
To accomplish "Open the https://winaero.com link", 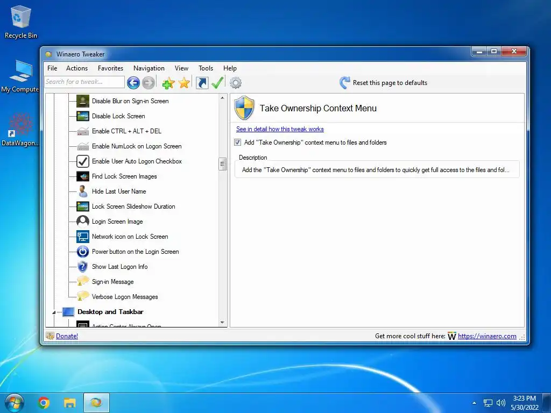I will click(x=487, y=336).
